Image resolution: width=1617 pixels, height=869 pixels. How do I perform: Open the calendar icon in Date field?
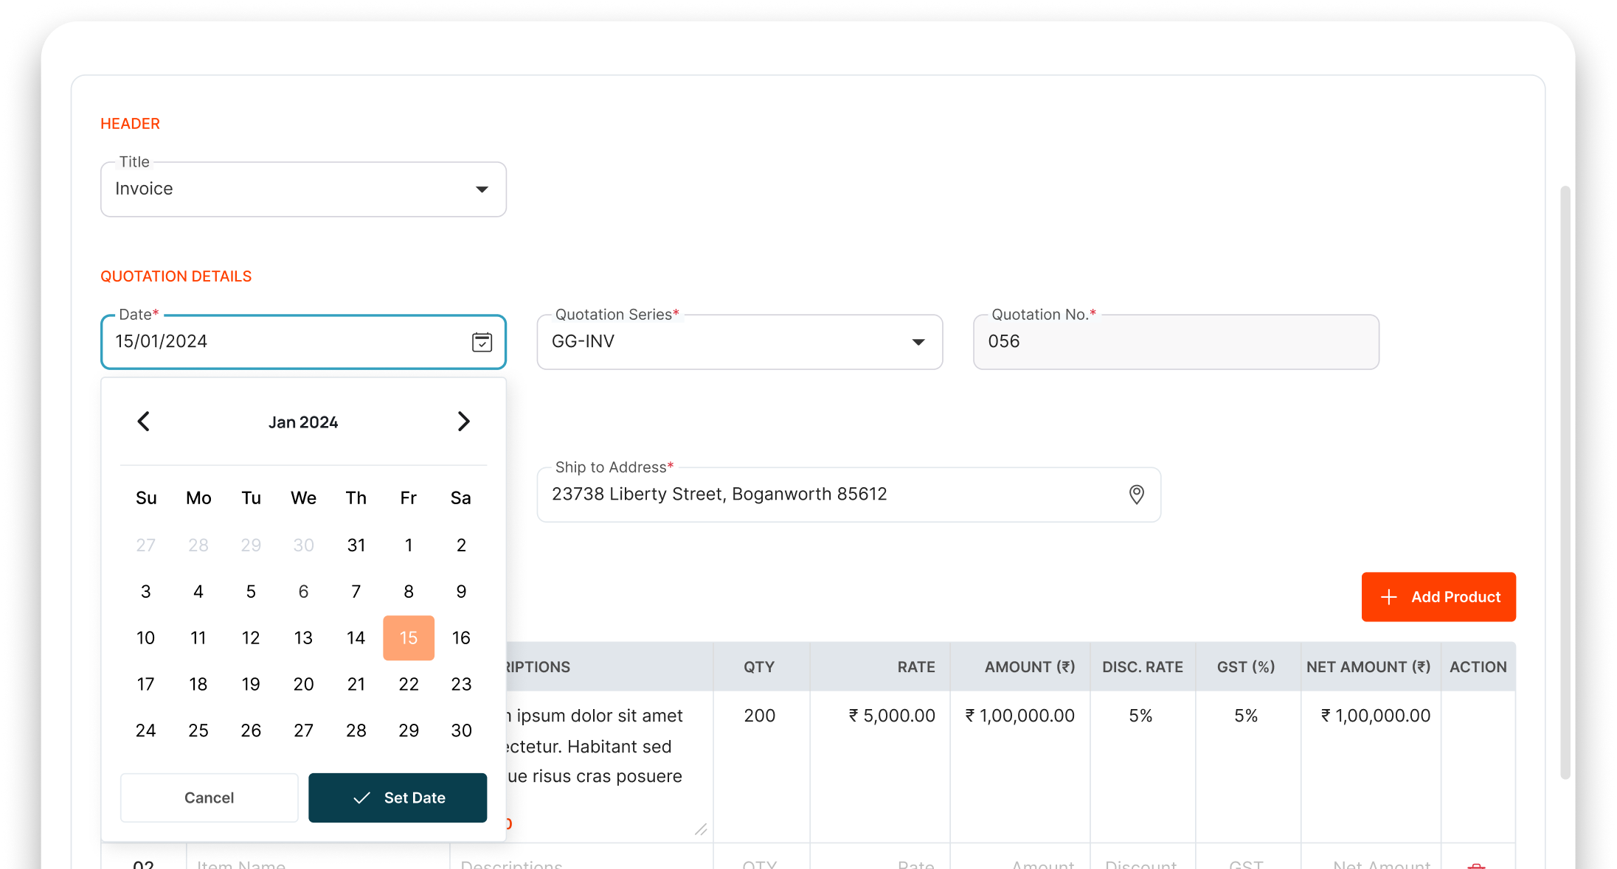point(482,342)
